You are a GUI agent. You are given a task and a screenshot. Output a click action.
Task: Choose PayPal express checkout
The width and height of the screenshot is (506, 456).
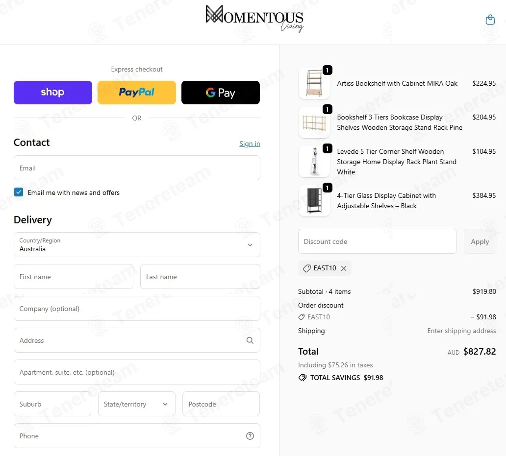click(137, 93)
